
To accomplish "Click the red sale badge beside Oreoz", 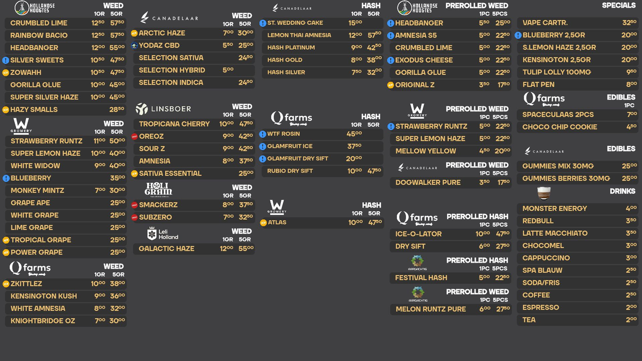I will 134,136.
